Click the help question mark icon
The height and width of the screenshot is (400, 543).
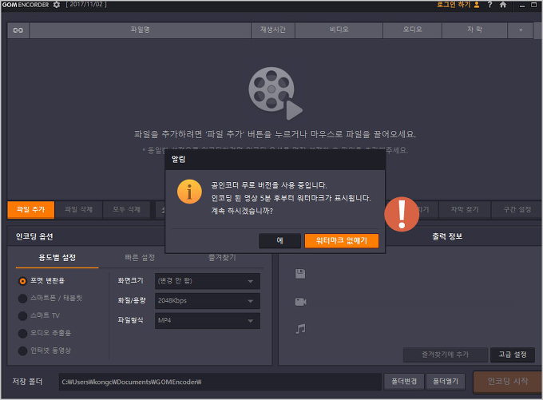[x=489, y=6]
